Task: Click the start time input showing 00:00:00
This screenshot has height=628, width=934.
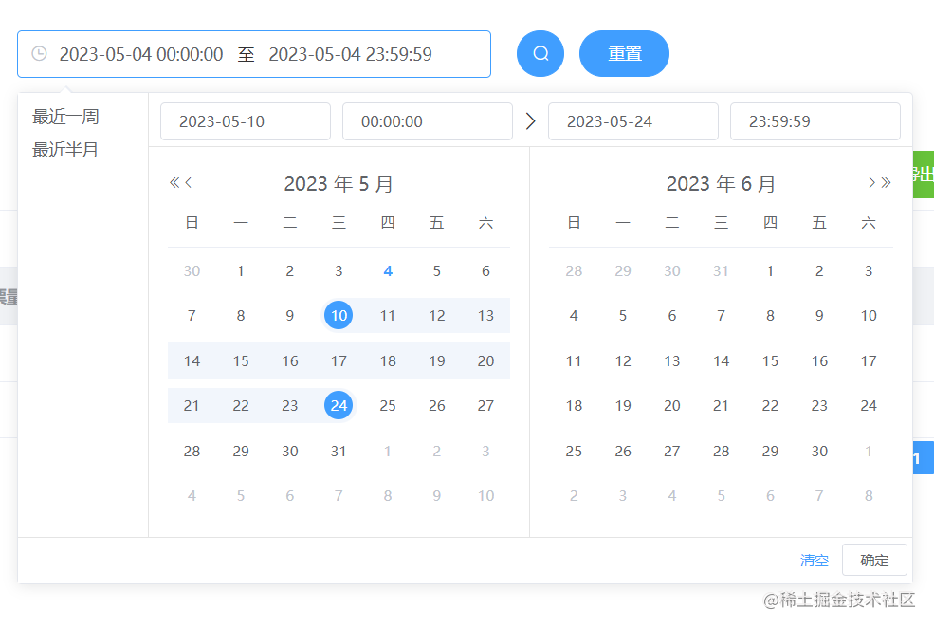Action: point(427,121)
